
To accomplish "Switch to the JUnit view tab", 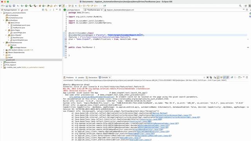I will pos(26,10).
